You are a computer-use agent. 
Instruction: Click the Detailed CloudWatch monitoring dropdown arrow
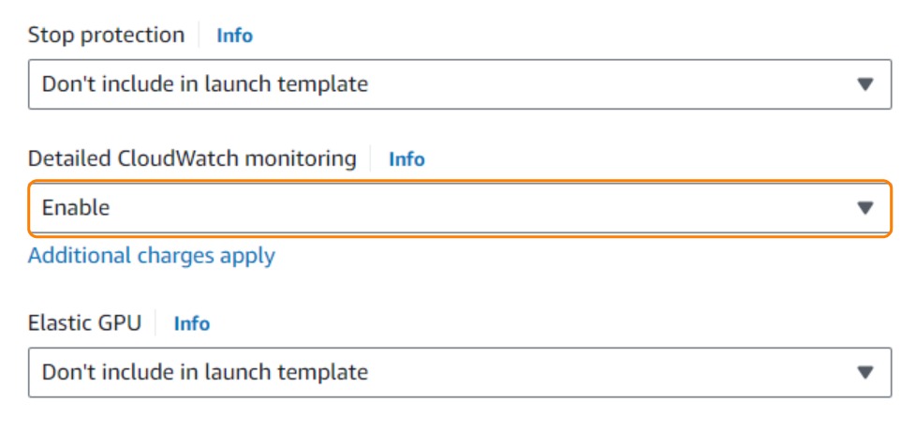pyautogui.click(x=865, y=208)
